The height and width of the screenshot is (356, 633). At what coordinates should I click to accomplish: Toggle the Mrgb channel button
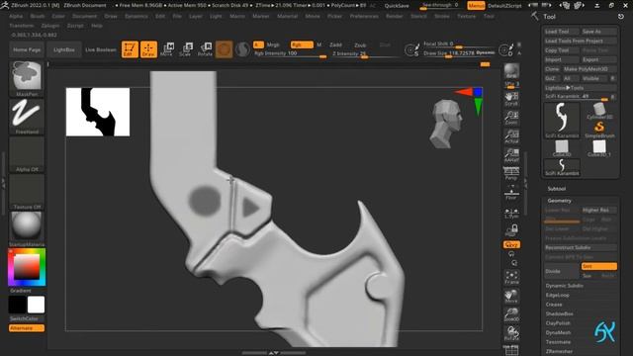coord(273,44)
